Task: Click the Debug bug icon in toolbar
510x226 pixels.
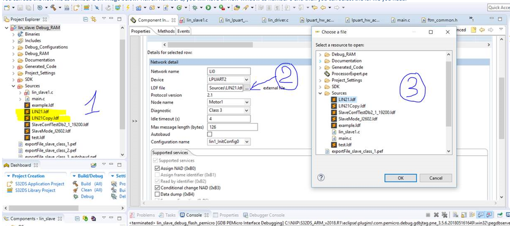Action: point(195,8)
